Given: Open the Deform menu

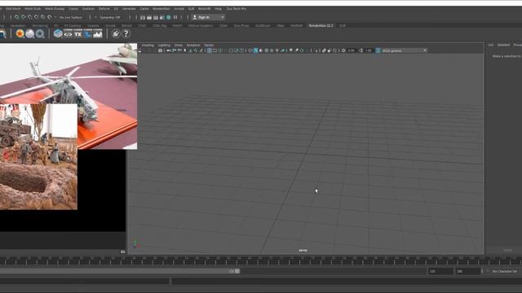Looking at the screenshot, I should (104, 9).
